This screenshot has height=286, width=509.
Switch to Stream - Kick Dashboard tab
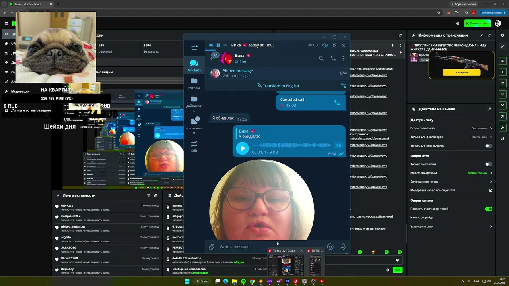click(x=31, y=4)
